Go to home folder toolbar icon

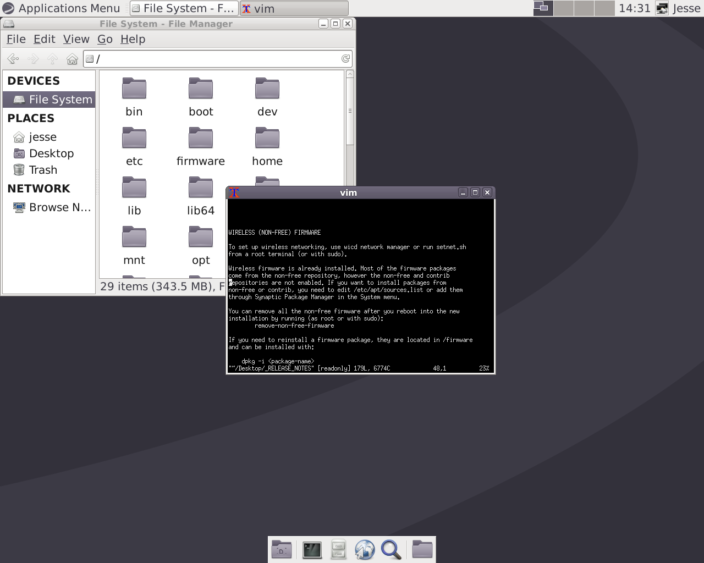tap(72, 59)
